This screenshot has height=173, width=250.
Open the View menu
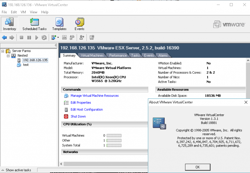[34, 12]
